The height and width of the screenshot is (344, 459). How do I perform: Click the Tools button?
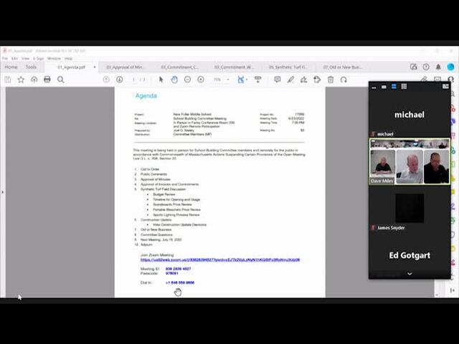point(31,67)
